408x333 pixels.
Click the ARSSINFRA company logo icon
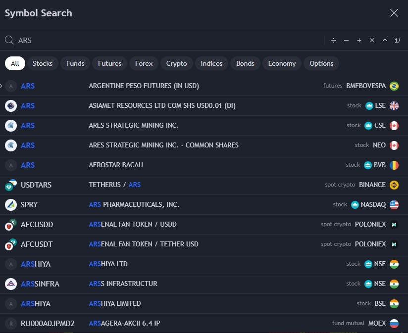coord(11,284)
